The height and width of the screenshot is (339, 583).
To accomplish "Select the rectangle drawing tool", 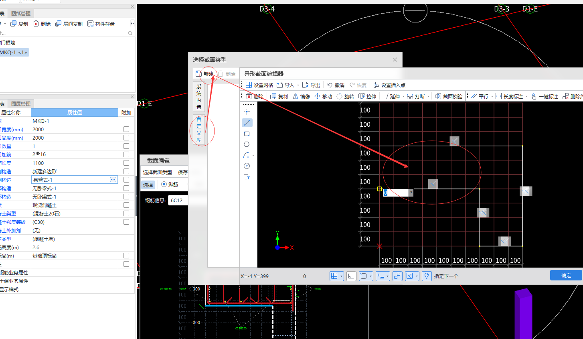I will (247, 134).
